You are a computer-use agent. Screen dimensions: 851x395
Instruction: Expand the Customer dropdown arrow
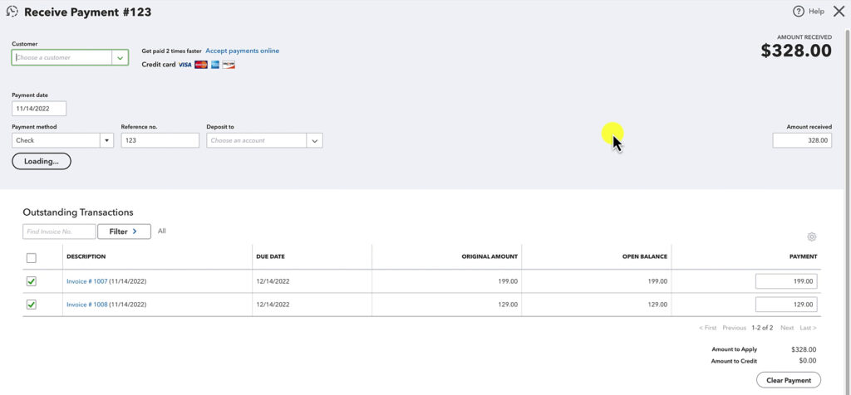pos(120,57)
